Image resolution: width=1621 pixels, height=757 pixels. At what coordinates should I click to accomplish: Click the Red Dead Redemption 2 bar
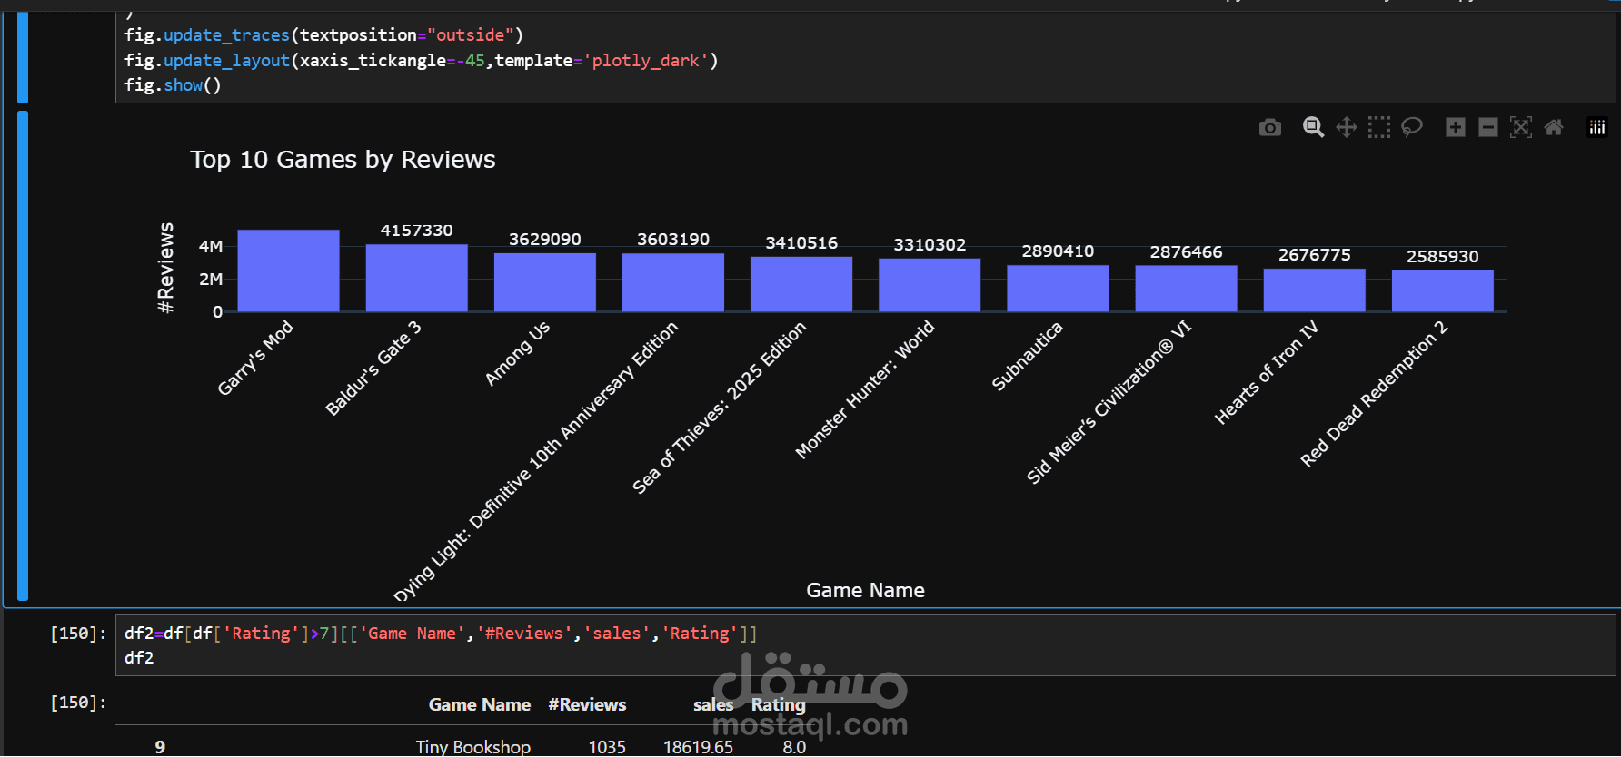click(x=1443, y=291)
